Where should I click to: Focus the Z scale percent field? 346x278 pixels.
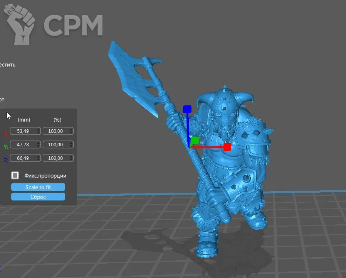tap(56, 158)
